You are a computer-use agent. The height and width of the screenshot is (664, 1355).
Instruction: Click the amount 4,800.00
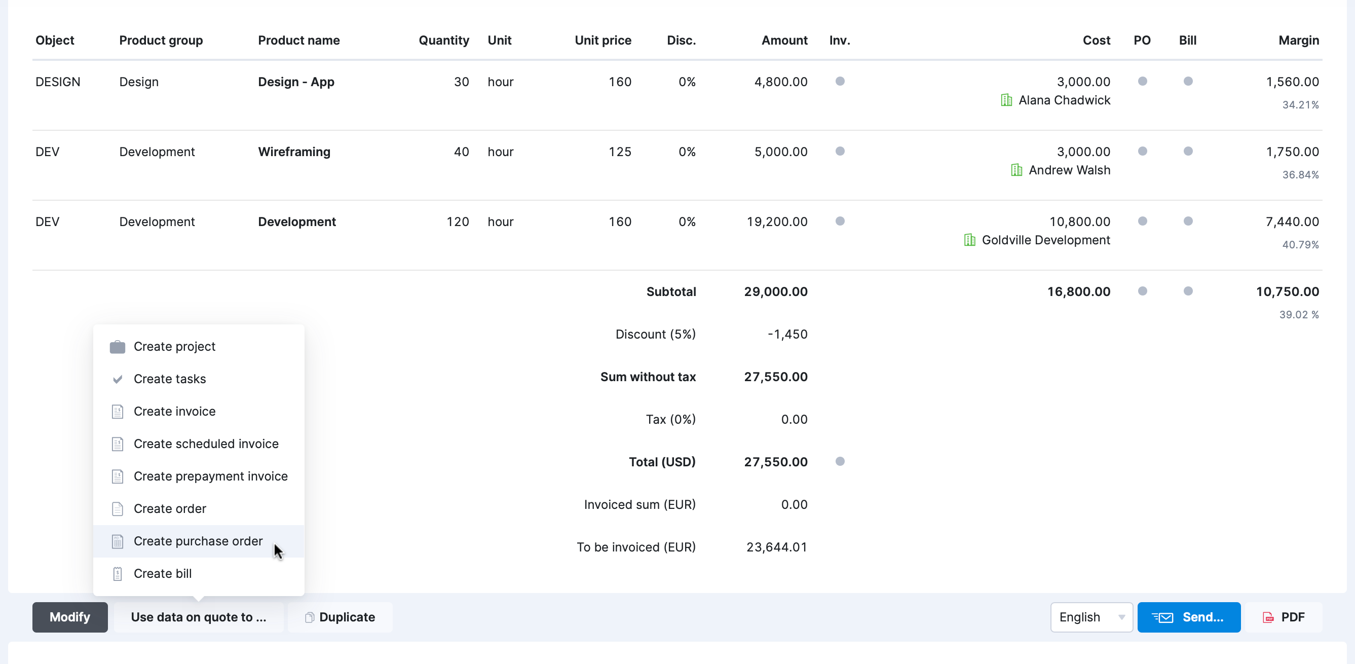[x=780, y=82]
